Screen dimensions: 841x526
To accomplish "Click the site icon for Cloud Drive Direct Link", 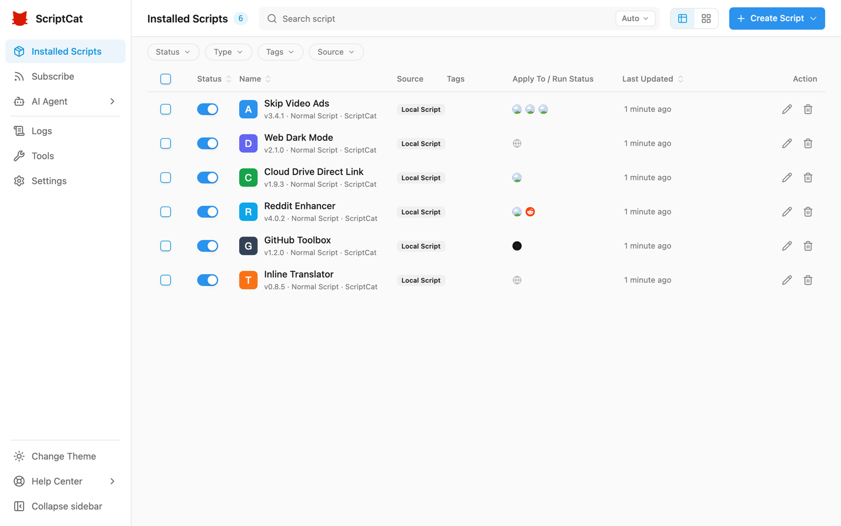I will point(517,178).
